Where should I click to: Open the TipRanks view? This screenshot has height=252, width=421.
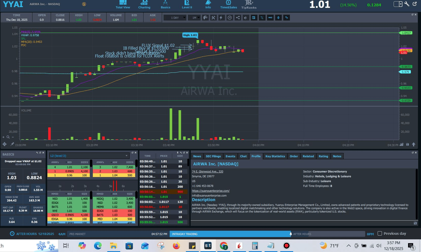(x=249, y=5)
